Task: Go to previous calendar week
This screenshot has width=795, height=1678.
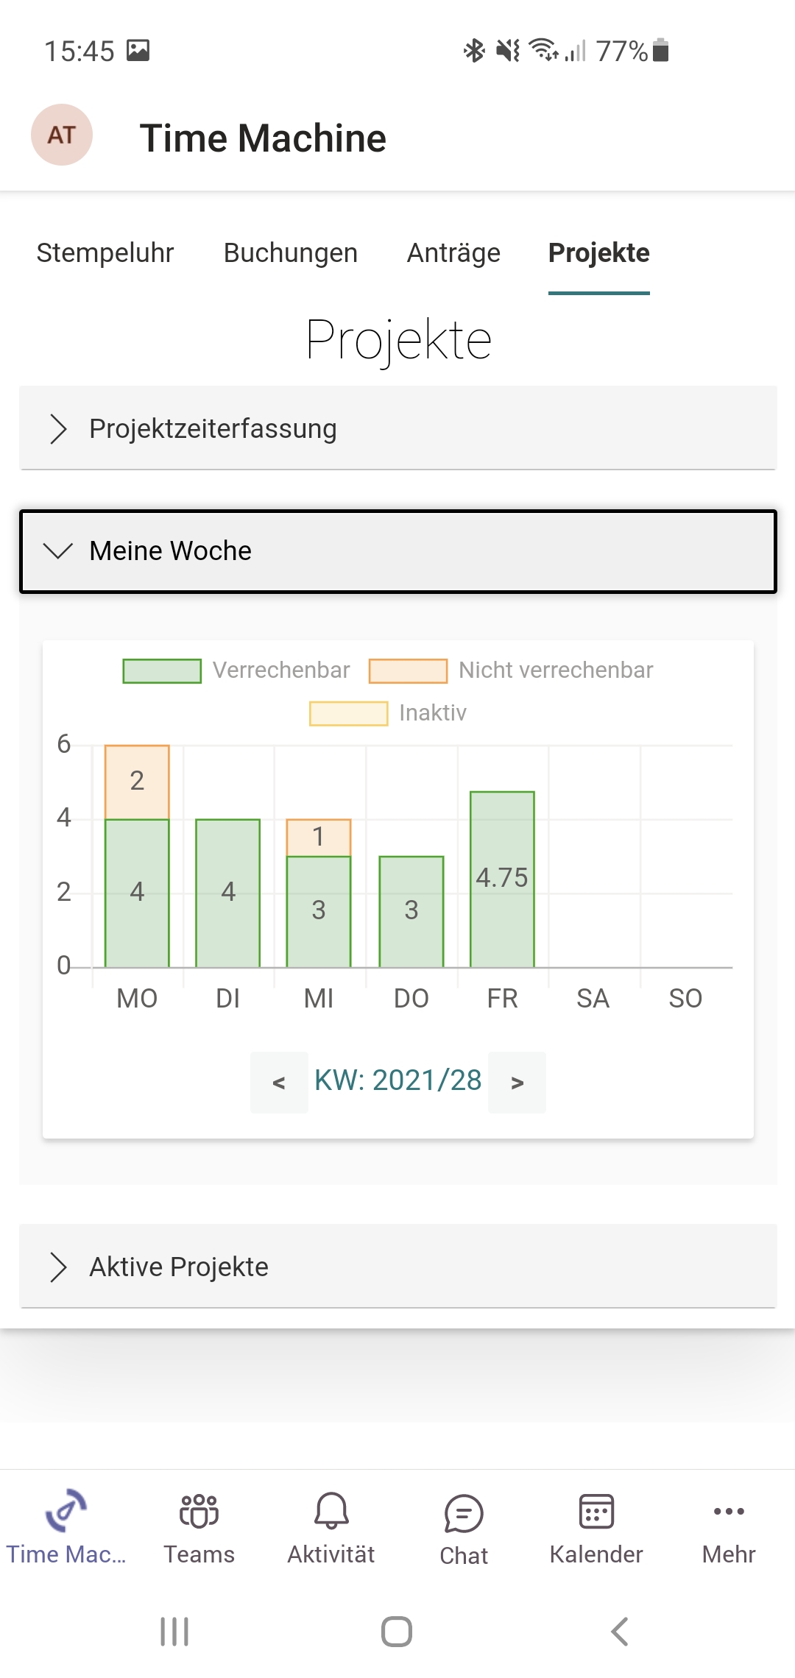Action: [279, 1083]
